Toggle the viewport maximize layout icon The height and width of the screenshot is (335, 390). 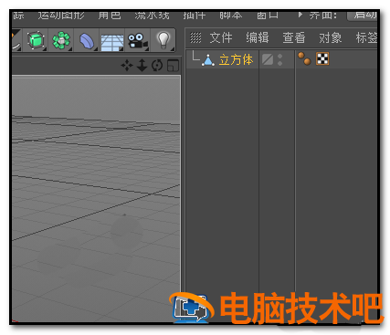tap(173, 66)
